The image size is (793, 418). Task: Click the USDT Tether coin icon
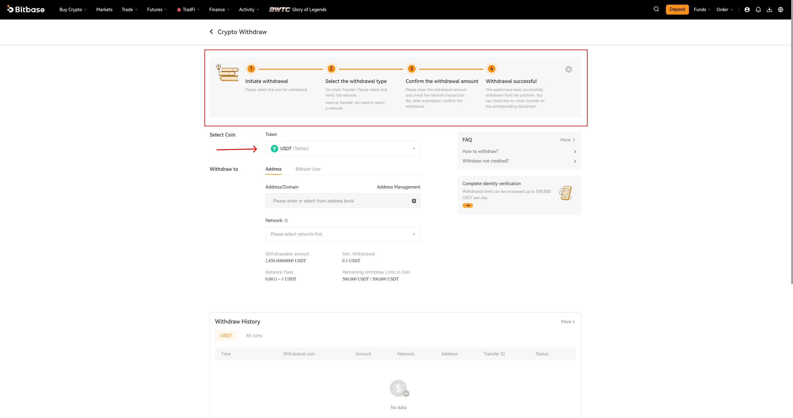point(274,149)
